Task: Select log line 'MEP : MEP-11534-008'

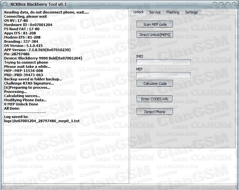Action: pyautogui.click(x=23, y=71)
